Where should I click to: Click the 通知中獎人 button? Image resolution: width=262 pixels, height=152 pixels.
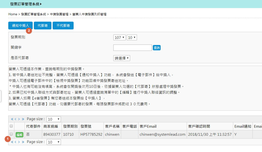(20, 26)
